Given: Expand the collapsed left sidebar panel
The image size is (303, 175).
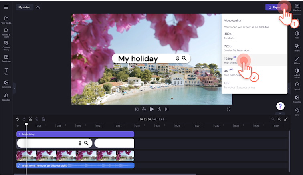Looking at the screenshot, I should pos(14,88).
